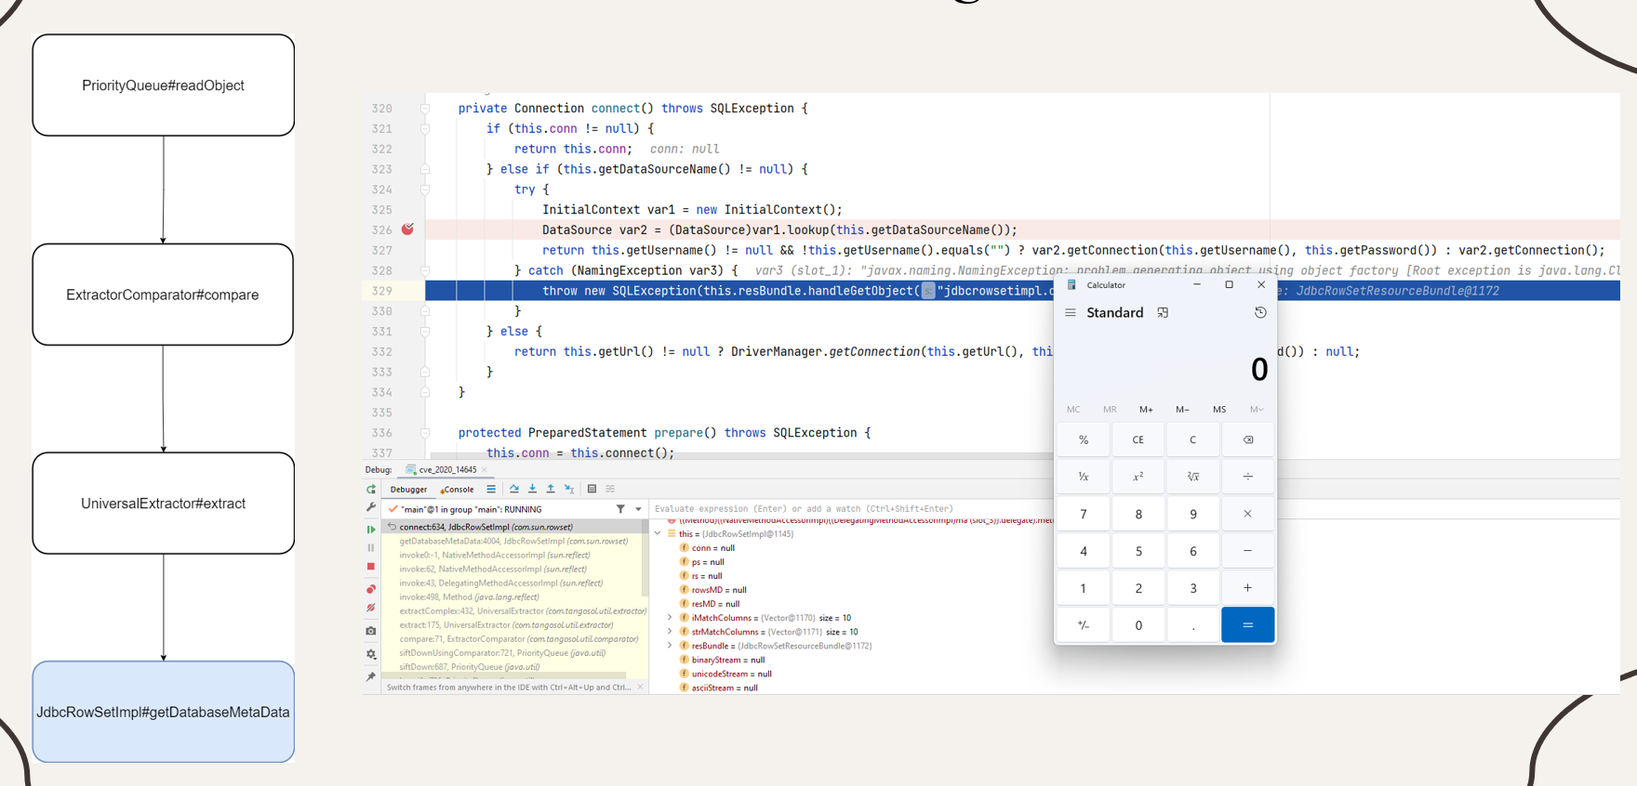
Task: Close the cve_2020_14645 debug tab
Action: 485,469
